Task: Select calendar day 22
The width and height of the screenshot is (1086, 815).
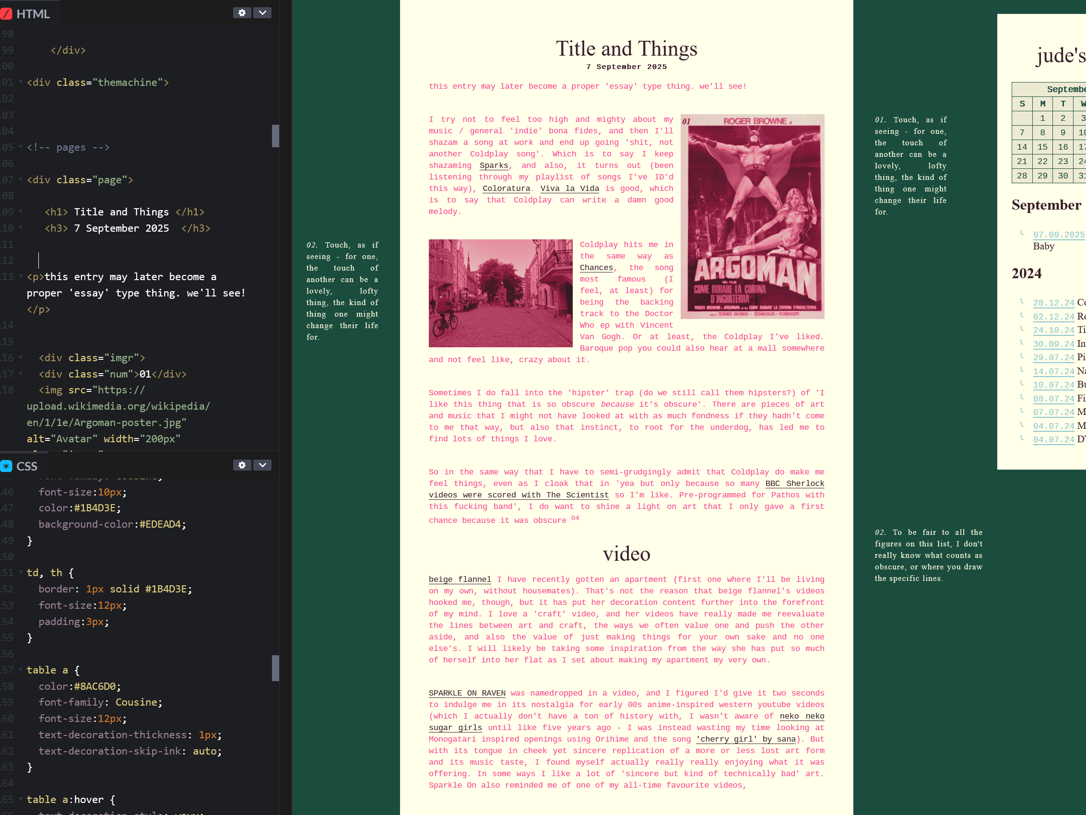Action: pos(1042,162)
